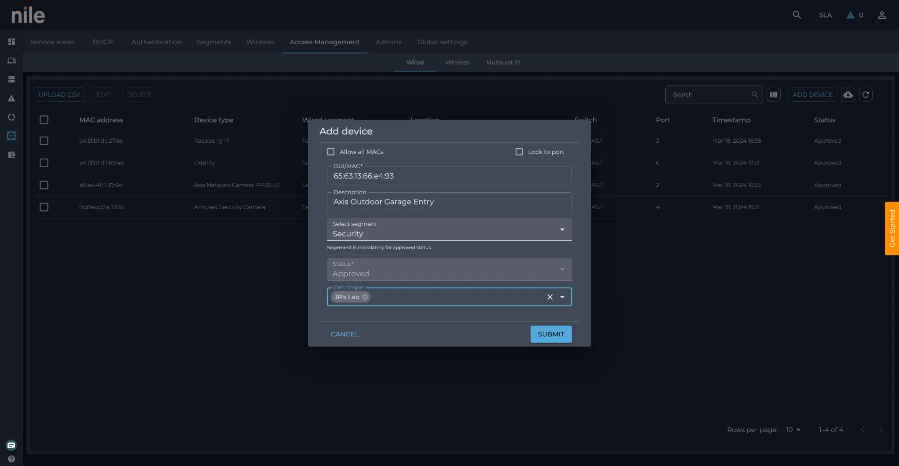Tick the checkbox for e4:5f:01:d7:69:4b row
The width and height of the screenshot is (899, 466).
point(44,163)
